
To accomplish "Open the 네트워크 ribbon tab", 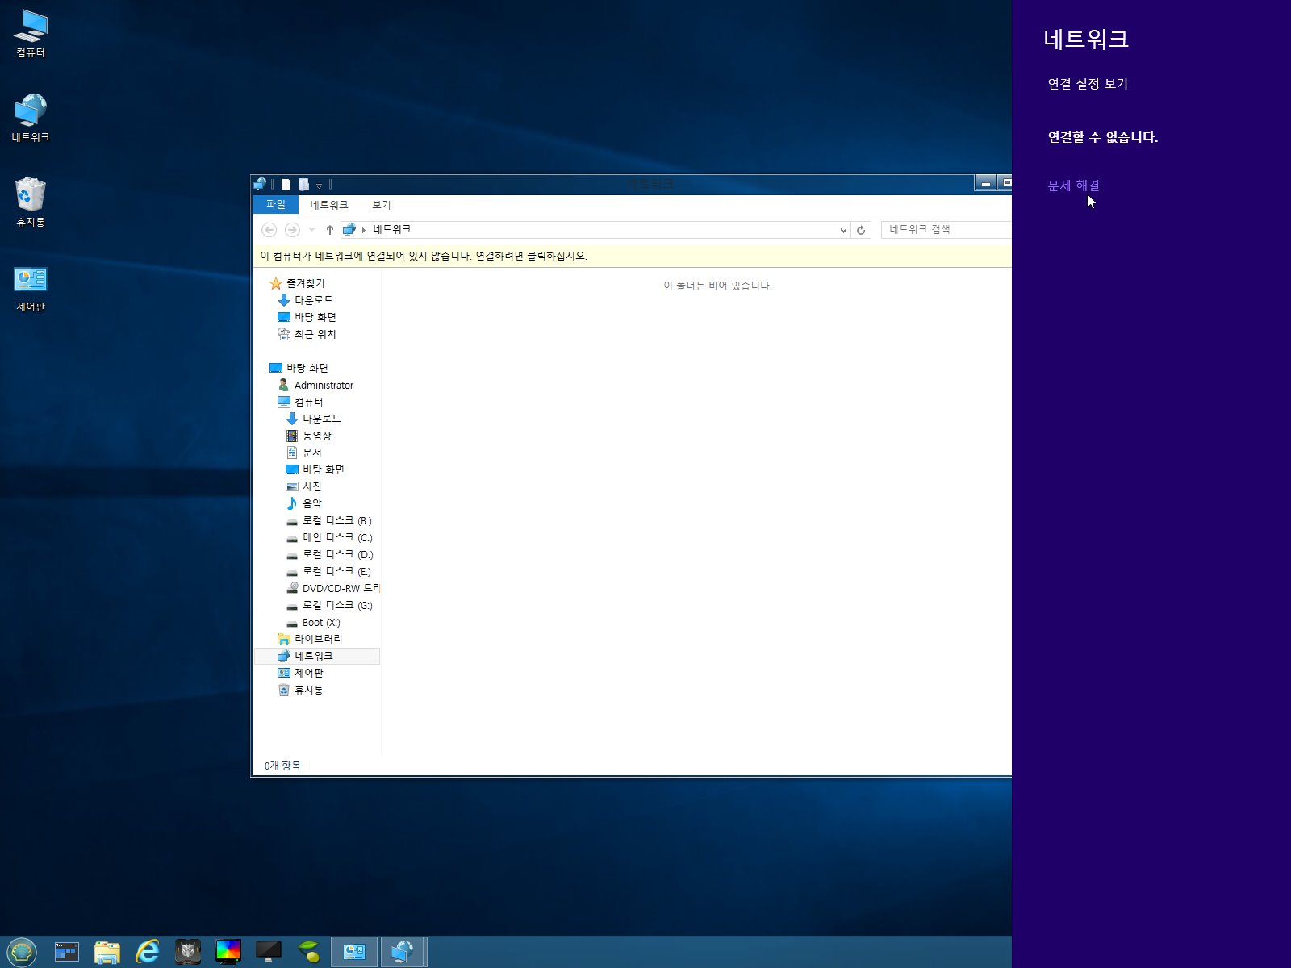I will tap(329, 205).
